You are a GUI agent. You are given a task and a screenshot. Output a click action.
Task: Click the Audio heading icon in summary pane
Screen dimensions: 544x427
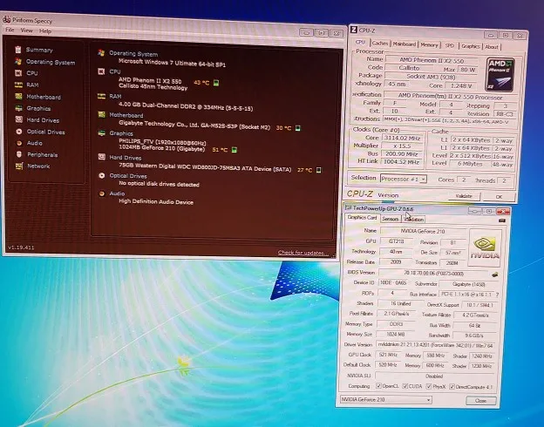102,193
